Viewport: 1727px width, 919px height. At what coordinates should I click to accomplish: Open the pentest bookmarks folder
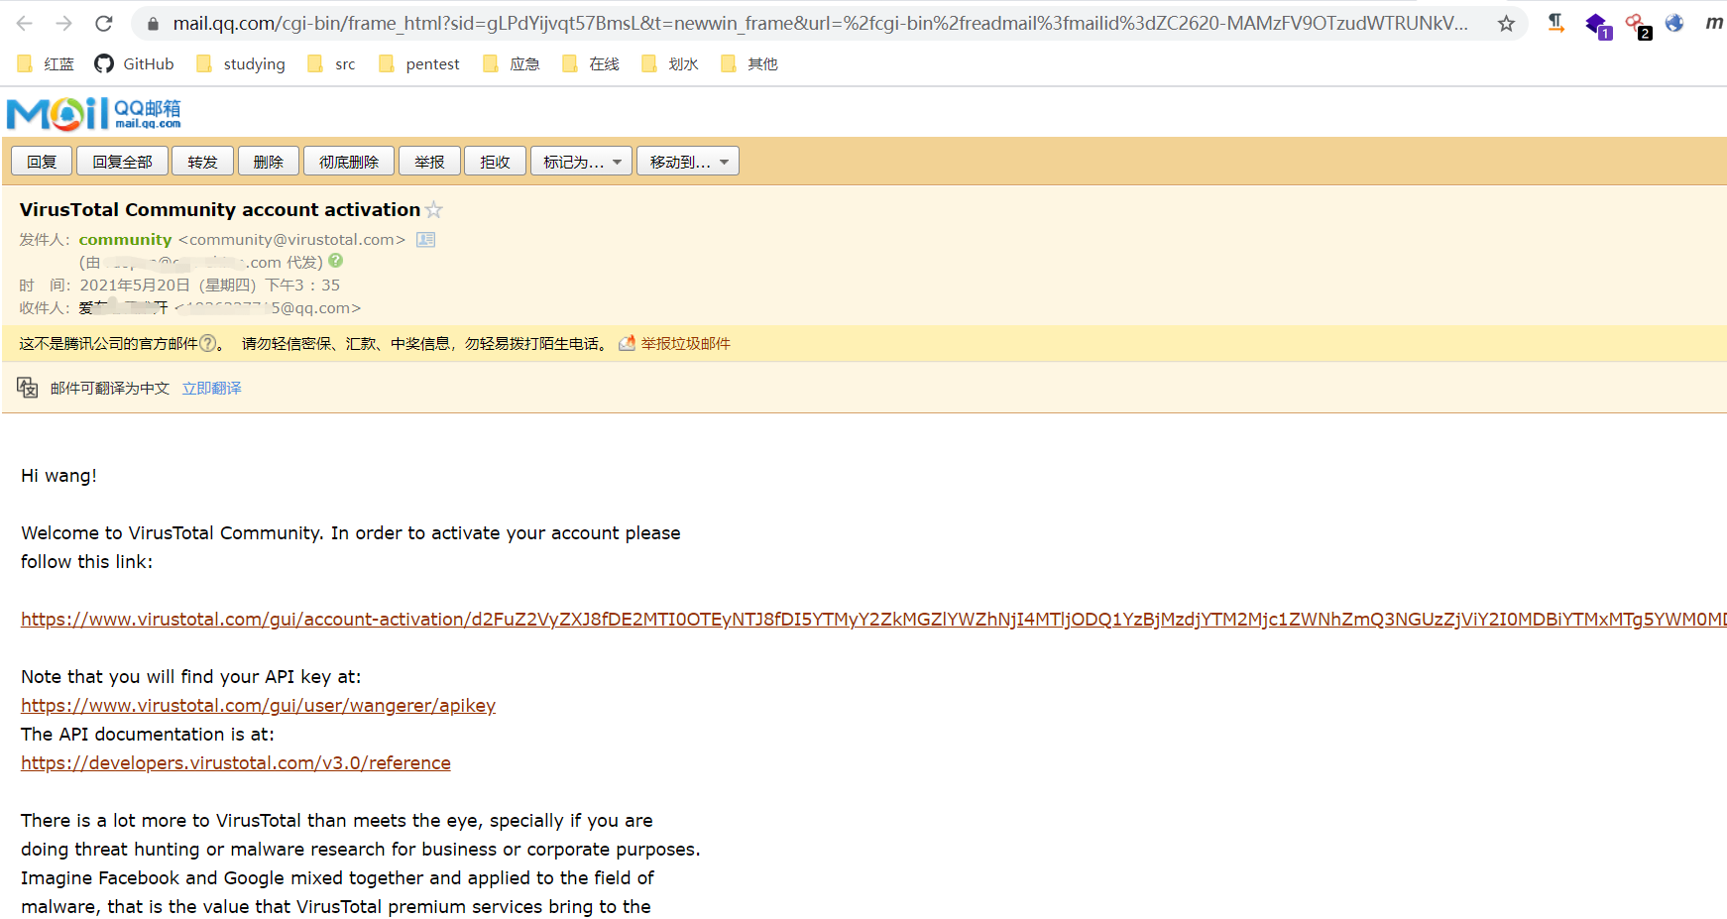click(419, 63)
